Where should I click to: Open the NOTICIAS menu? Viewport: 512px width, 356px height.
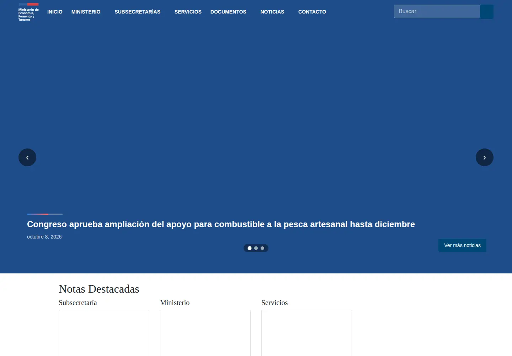pyautogui.click(x=272, y=12)
